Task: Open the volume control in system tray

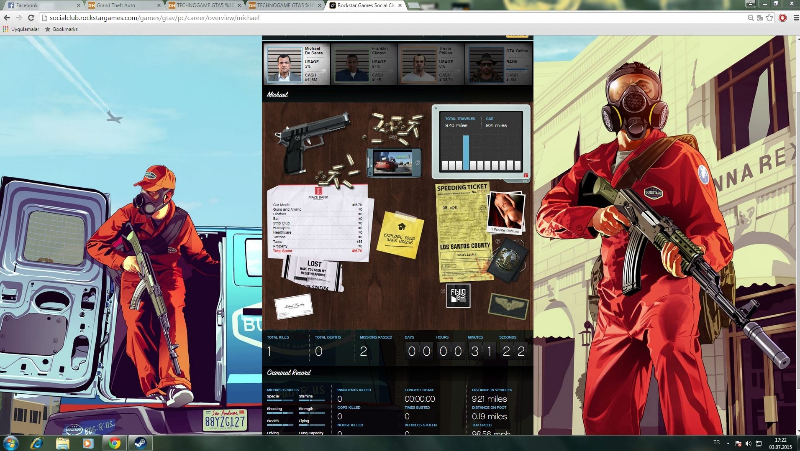Action: (749, 443)
